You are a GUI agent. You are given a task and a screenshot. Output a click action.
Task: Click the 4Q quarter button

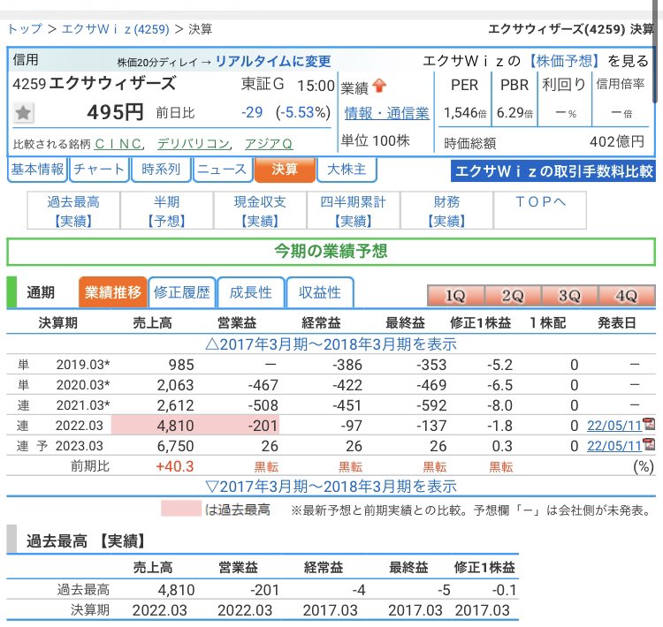[627, 295]
